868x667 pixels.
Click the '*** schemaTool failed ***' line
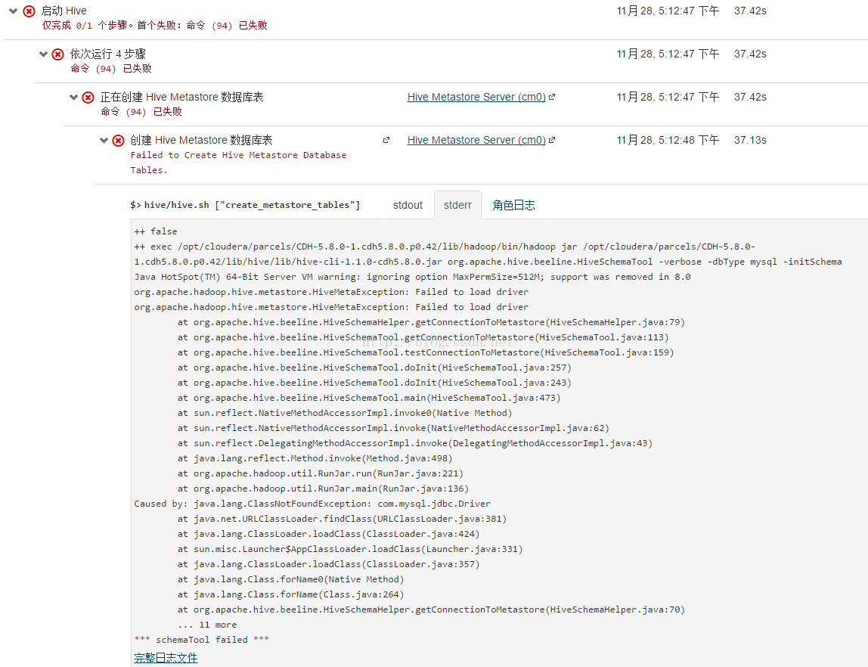click(201, 639)
